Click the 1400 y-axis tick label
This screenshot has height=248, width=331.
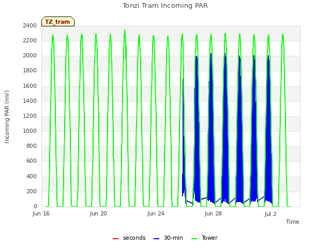pyautogui.click(x=30, y=101)
